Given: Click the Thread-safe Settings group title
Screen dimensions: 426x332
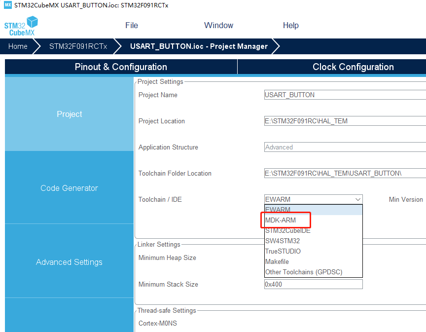Looking at the screenshot, I should point(167,310).
